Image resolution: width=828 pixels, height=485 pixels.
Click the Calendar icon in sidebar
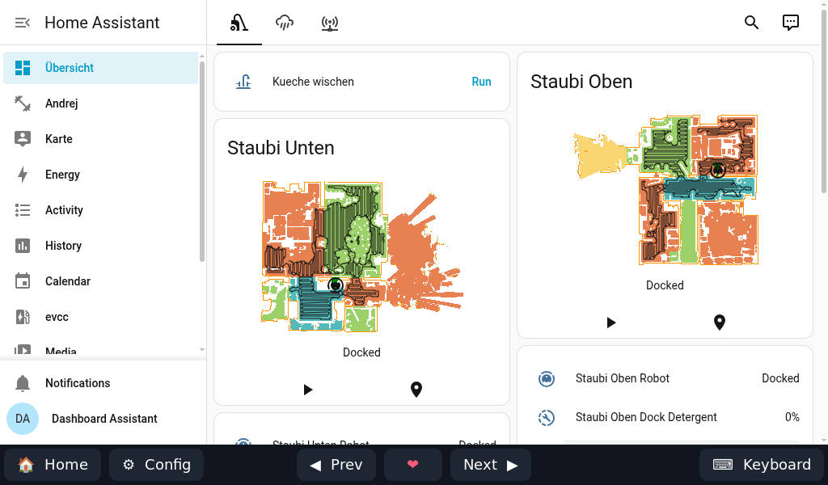click(x=23, y=281)
